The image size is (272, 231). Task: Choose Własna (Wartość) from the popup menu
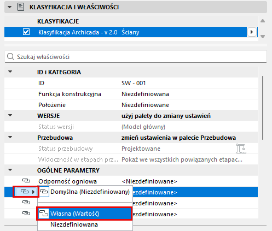[85, 214]
